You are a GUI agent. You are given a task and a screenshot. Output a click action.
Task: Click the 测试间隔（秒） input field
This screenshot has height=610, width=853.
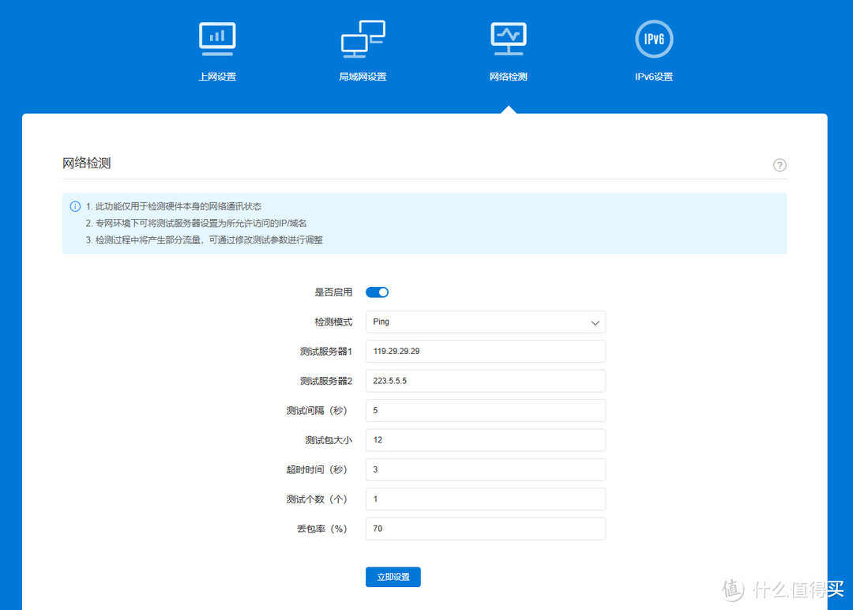[x=485, y=411]
